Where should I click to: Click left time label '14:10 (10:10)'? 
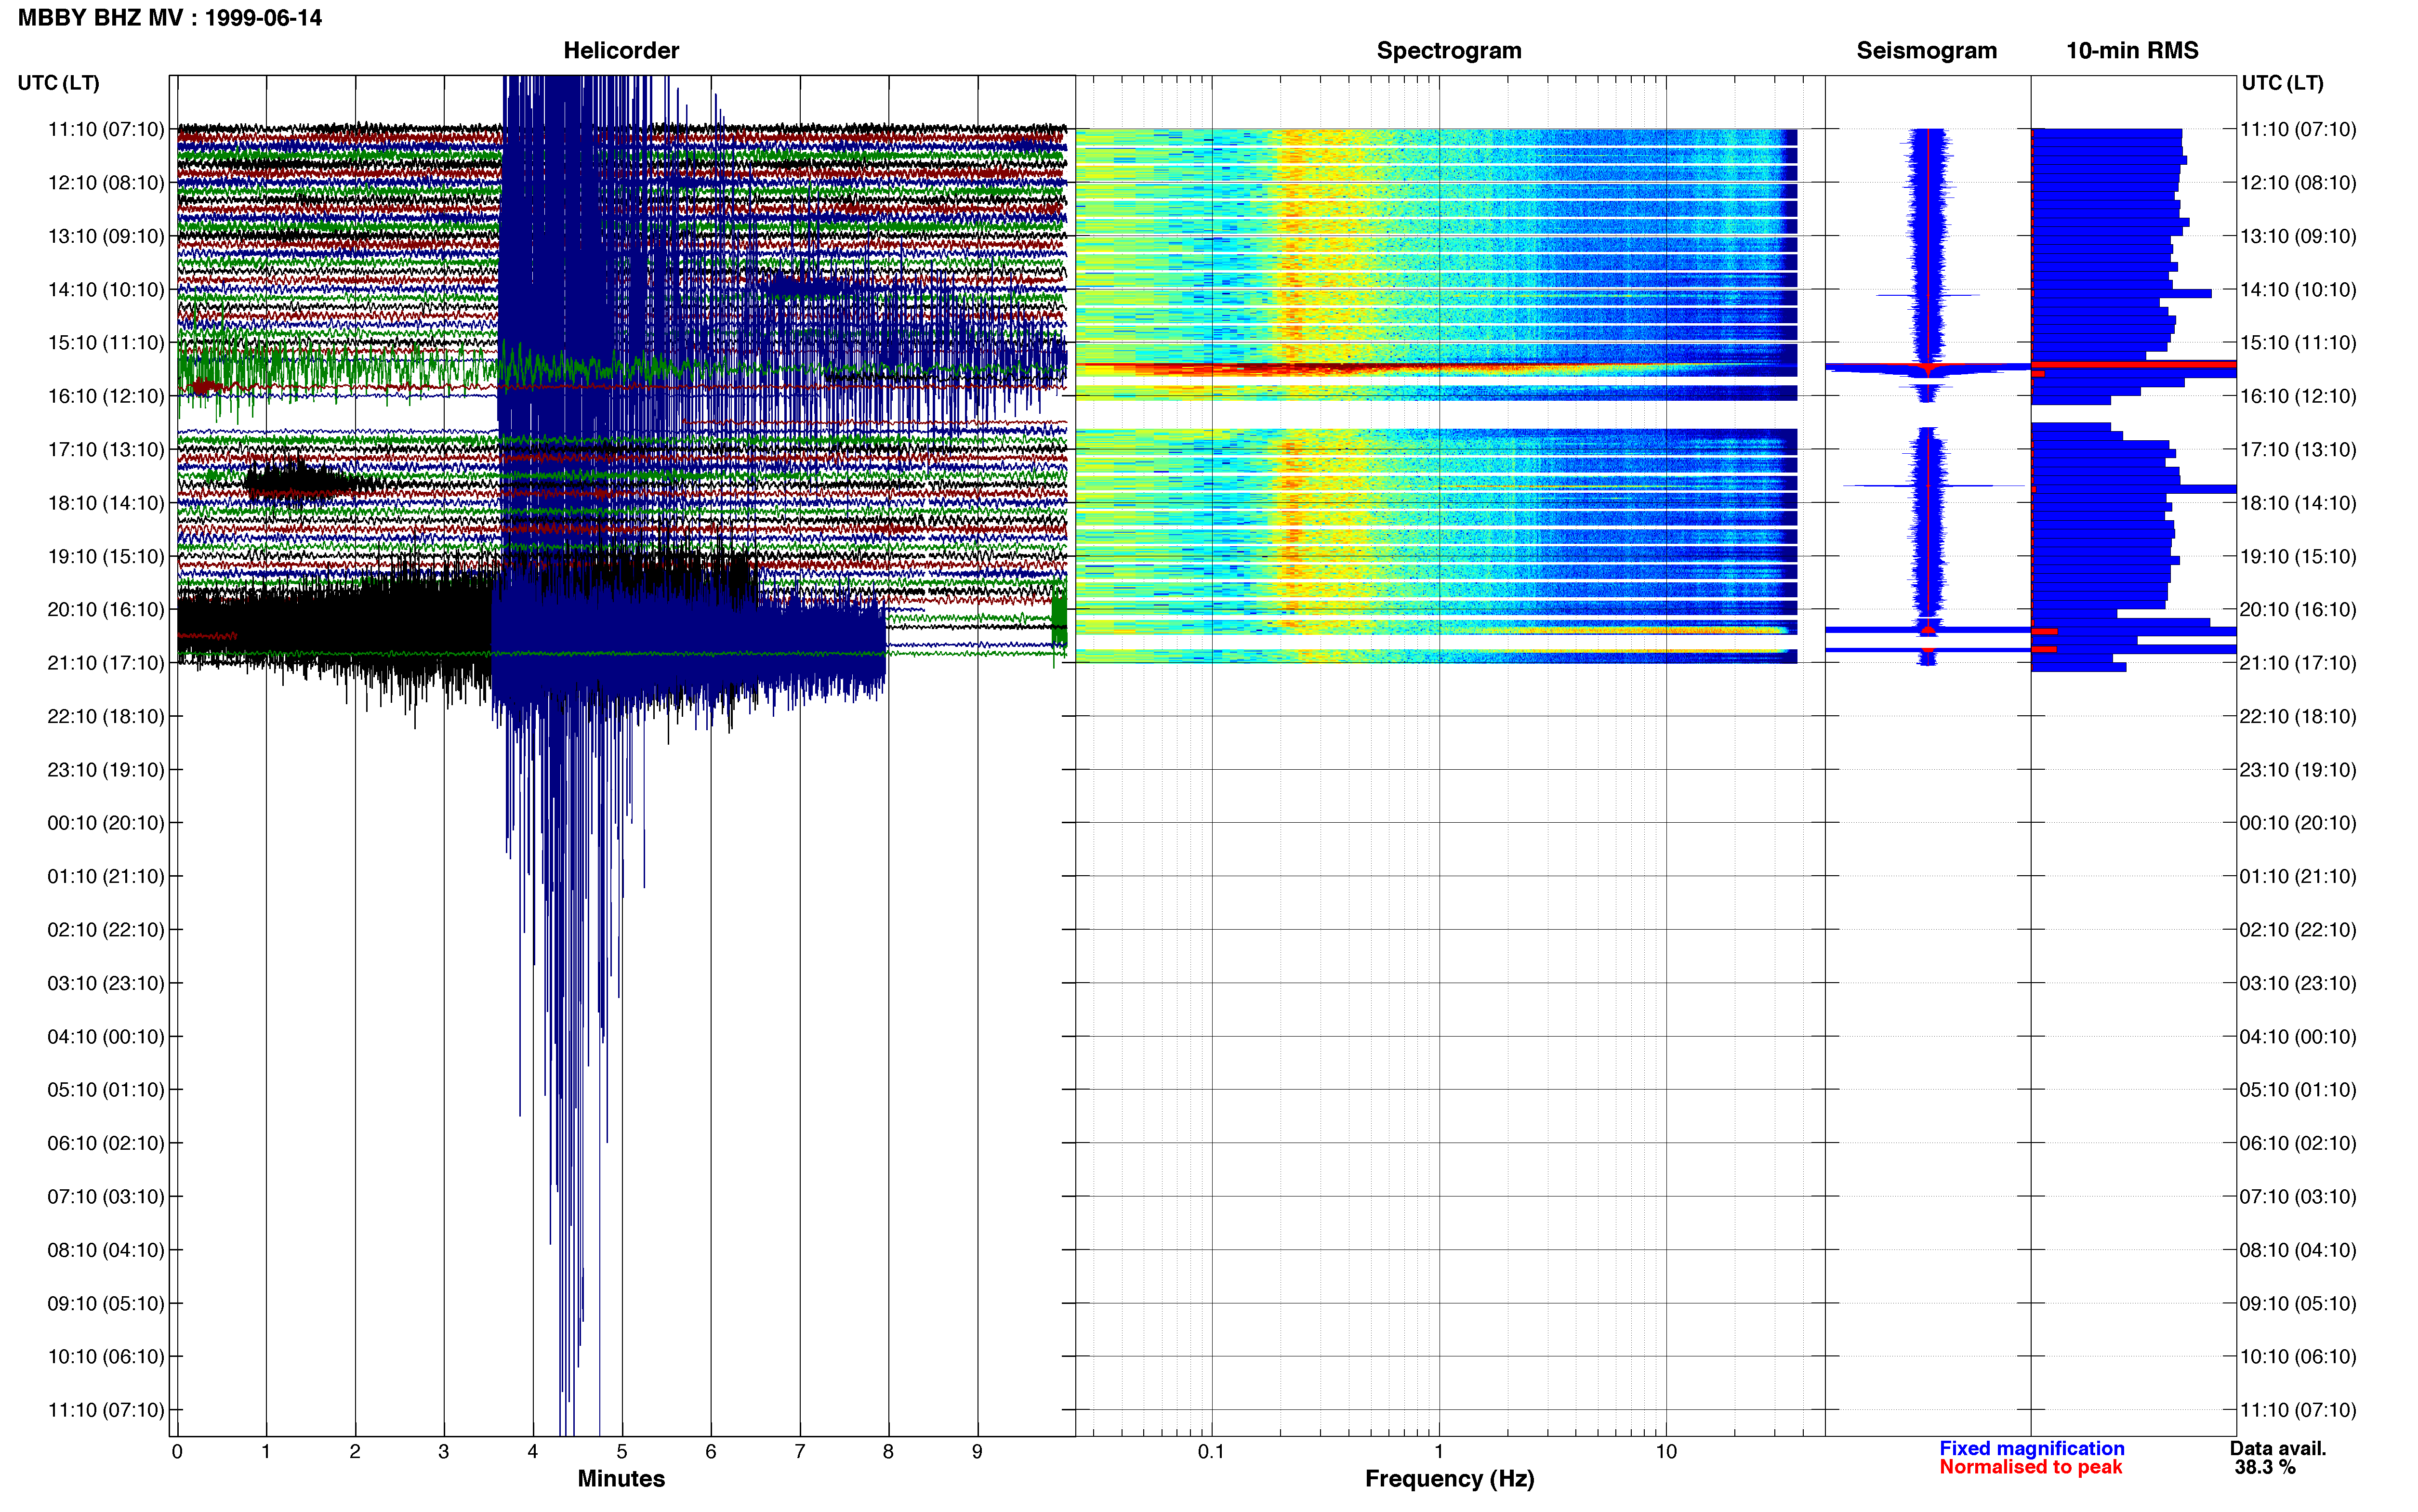click(x=106, y=289)
